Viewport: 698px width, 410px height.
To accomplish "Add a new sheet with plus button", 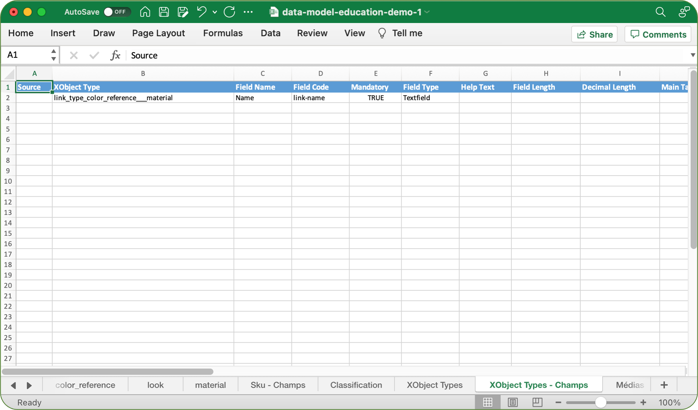I will coord(664,385).
